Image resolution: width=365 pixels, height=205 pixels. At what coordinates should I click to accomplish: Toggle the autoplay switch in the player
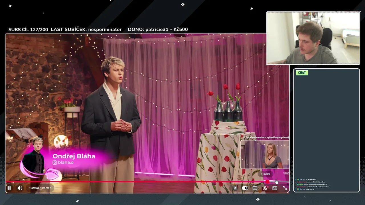(x=245, y=188)
